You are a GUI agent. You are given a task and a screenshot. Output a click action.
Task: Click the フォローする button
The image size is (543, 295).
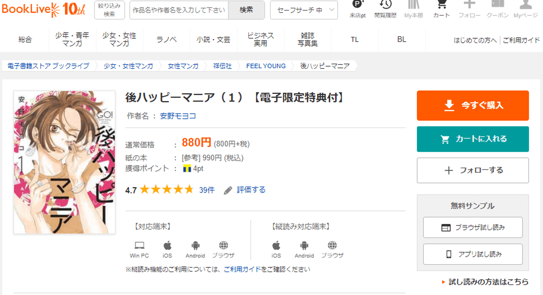[473, 170]
